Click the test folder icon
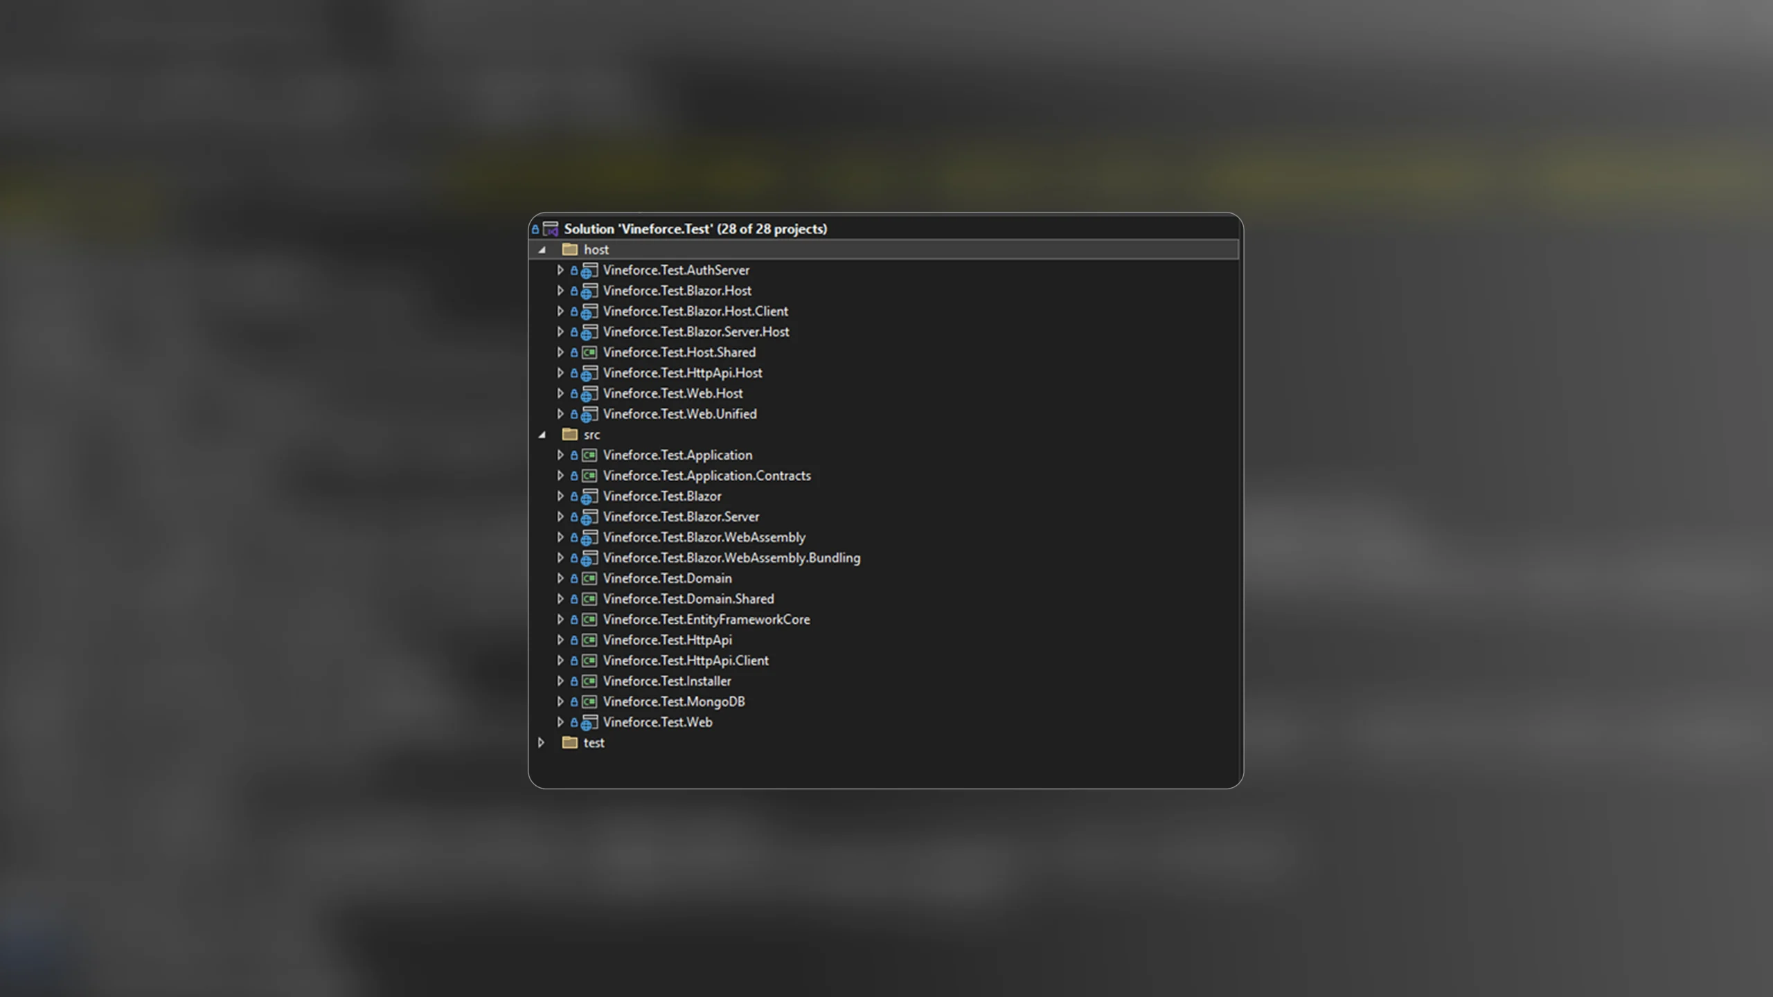Viewport: 1773px width, 997px height. click(x=570, y=742)
